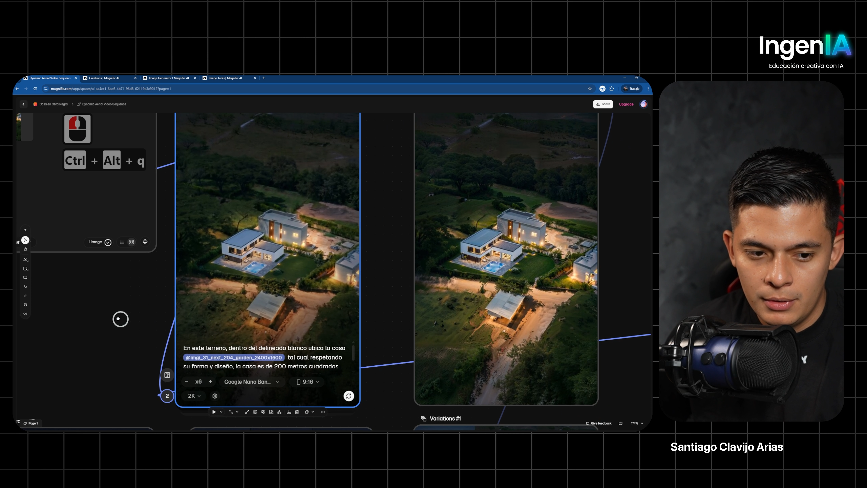Switch to grid view toggle

[x=132, y=242]
